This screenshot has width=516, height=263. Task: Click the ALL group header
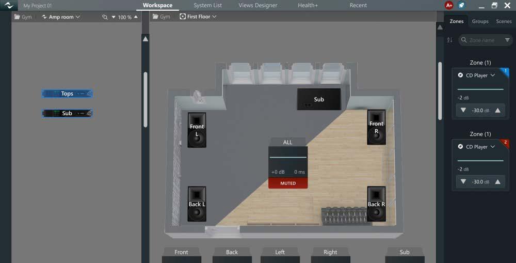click(x=287, y=142)
